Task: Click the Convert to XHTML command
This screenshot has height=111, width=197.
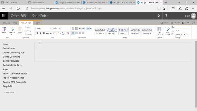Action: click(180, 35)
